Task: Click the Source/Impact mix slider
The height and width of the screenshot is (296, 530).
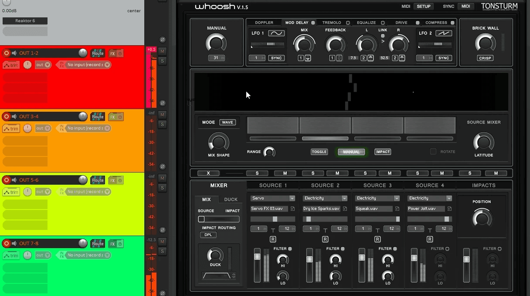Action: coord(219,219)
